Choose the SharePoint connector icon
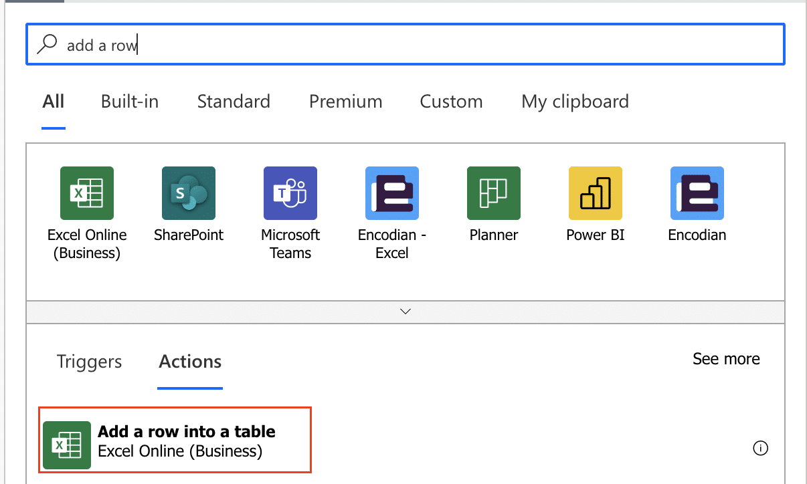 pyautogui.click(x=189, y=193)
